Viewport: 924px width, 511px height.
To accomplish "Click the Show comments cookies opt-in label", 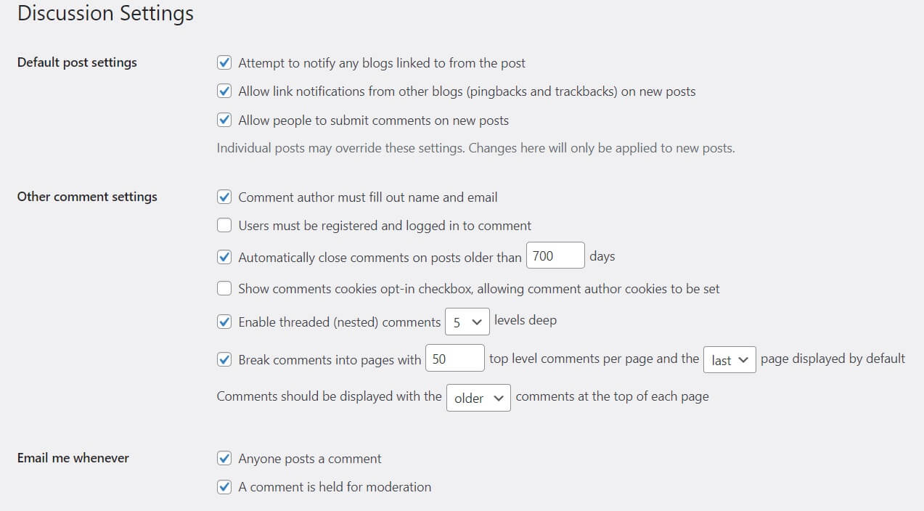I will pyautogui.click(x=479, y=289).
